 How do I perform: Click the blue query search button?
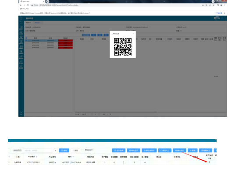click(64, 151)
